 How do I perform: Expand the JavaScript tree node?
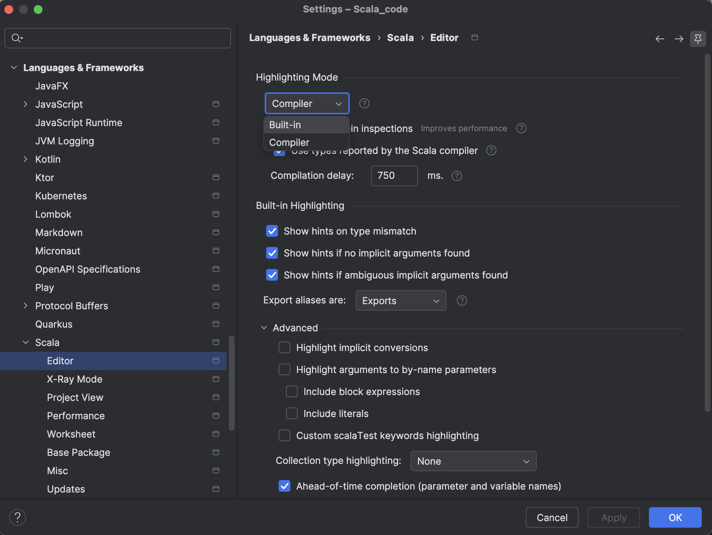point(25,104)
